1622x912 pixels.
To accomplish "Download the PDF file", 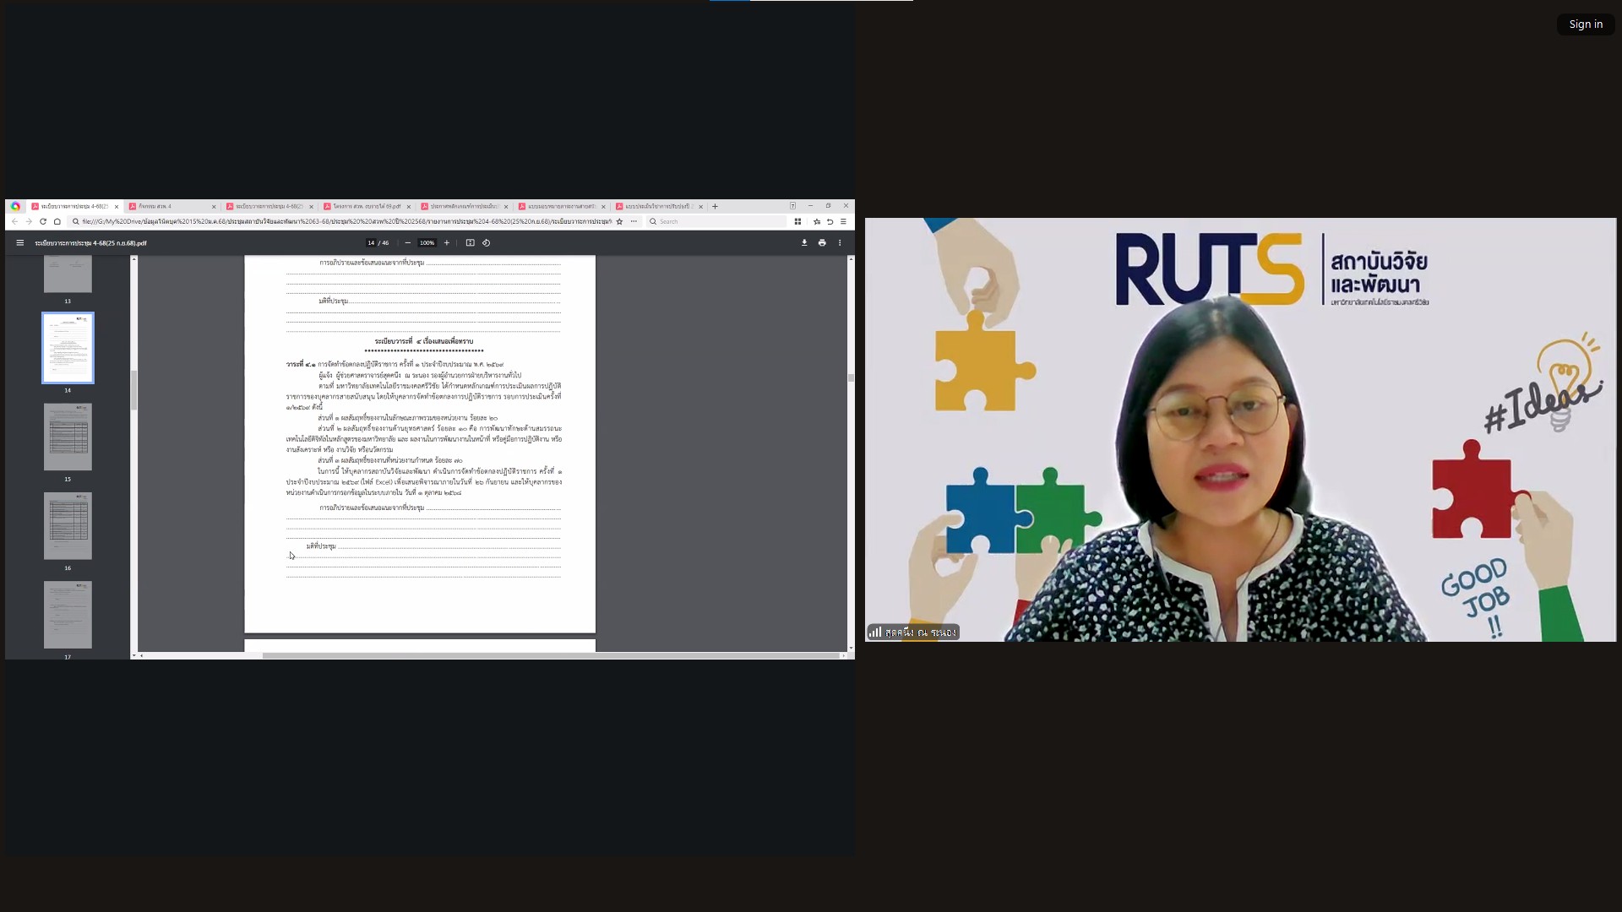I will point(804,243).
